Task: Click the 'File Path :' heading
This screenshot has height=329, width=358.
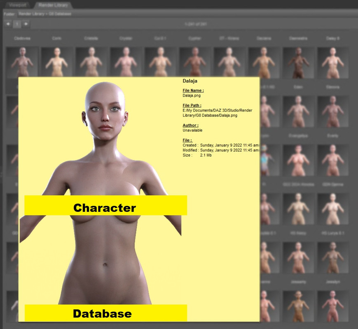Action: [x=192, y=105]
